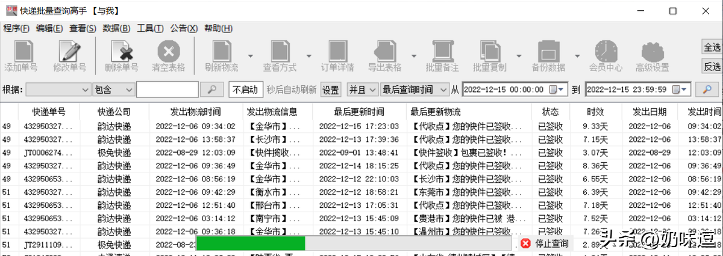Sort by the 状态 column header
723x256 pixels.
549,112
